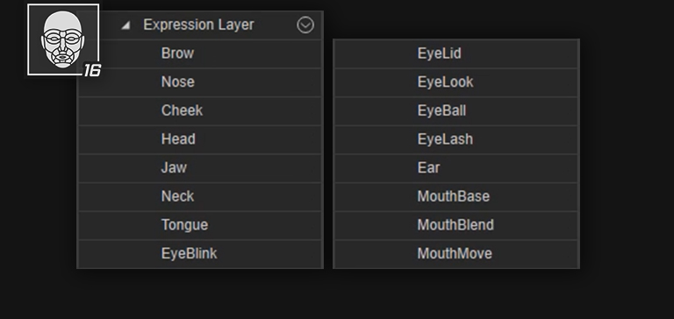
Task: Open the Expression Layer circular dropdown button
Action: coord(305,25)
